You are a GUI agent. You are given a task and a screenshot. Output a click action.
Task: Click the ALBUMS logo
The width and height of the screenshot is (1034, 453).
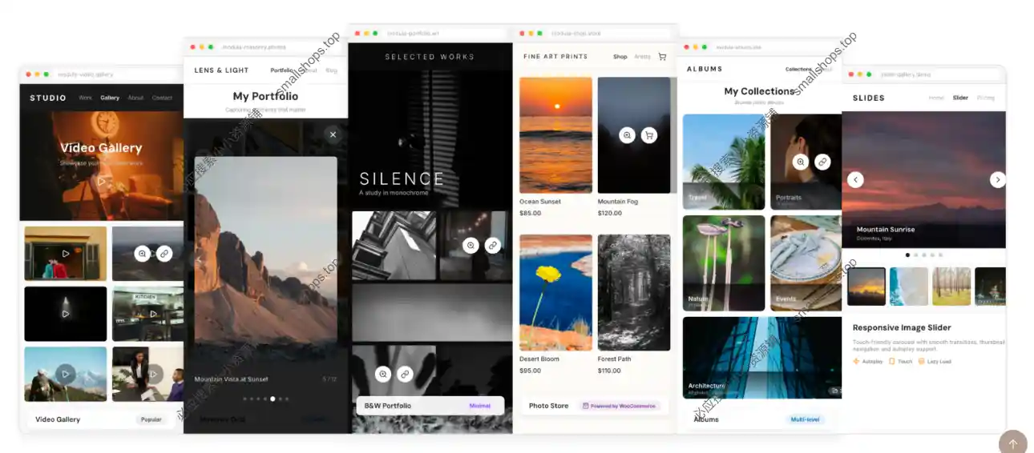coord(705,69)
